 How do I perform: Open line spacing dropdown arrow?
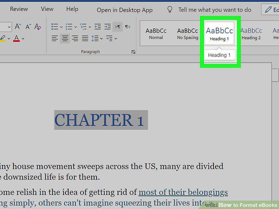coord(102,38)
